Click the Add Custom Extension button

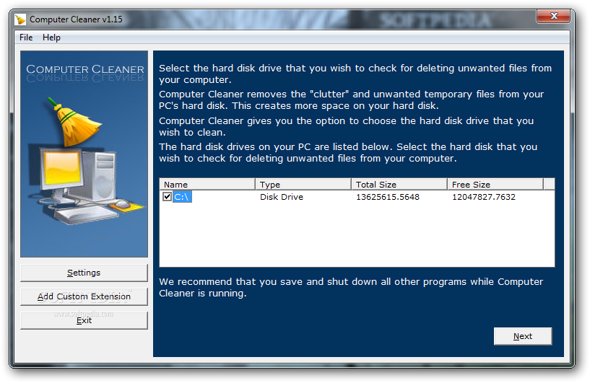(84, 296)
